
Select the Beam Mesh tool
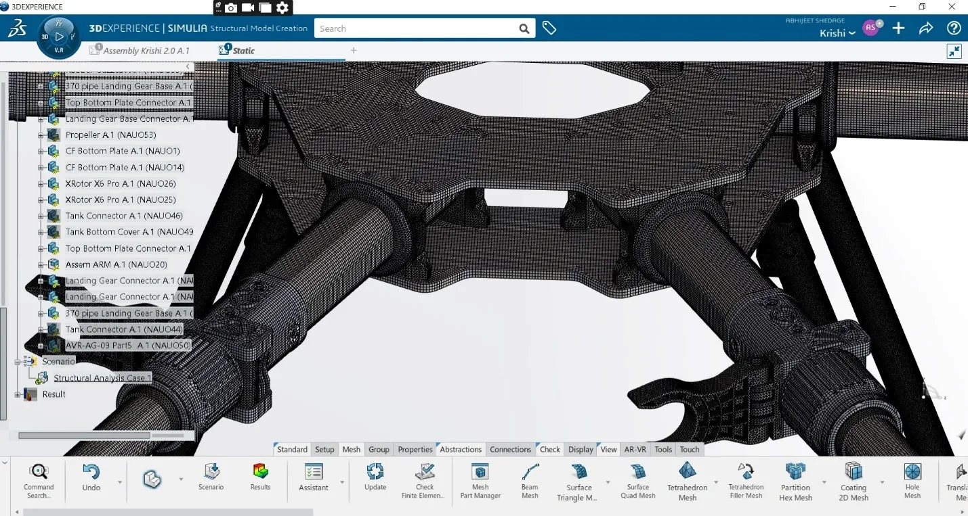click(x=529, y=477)
